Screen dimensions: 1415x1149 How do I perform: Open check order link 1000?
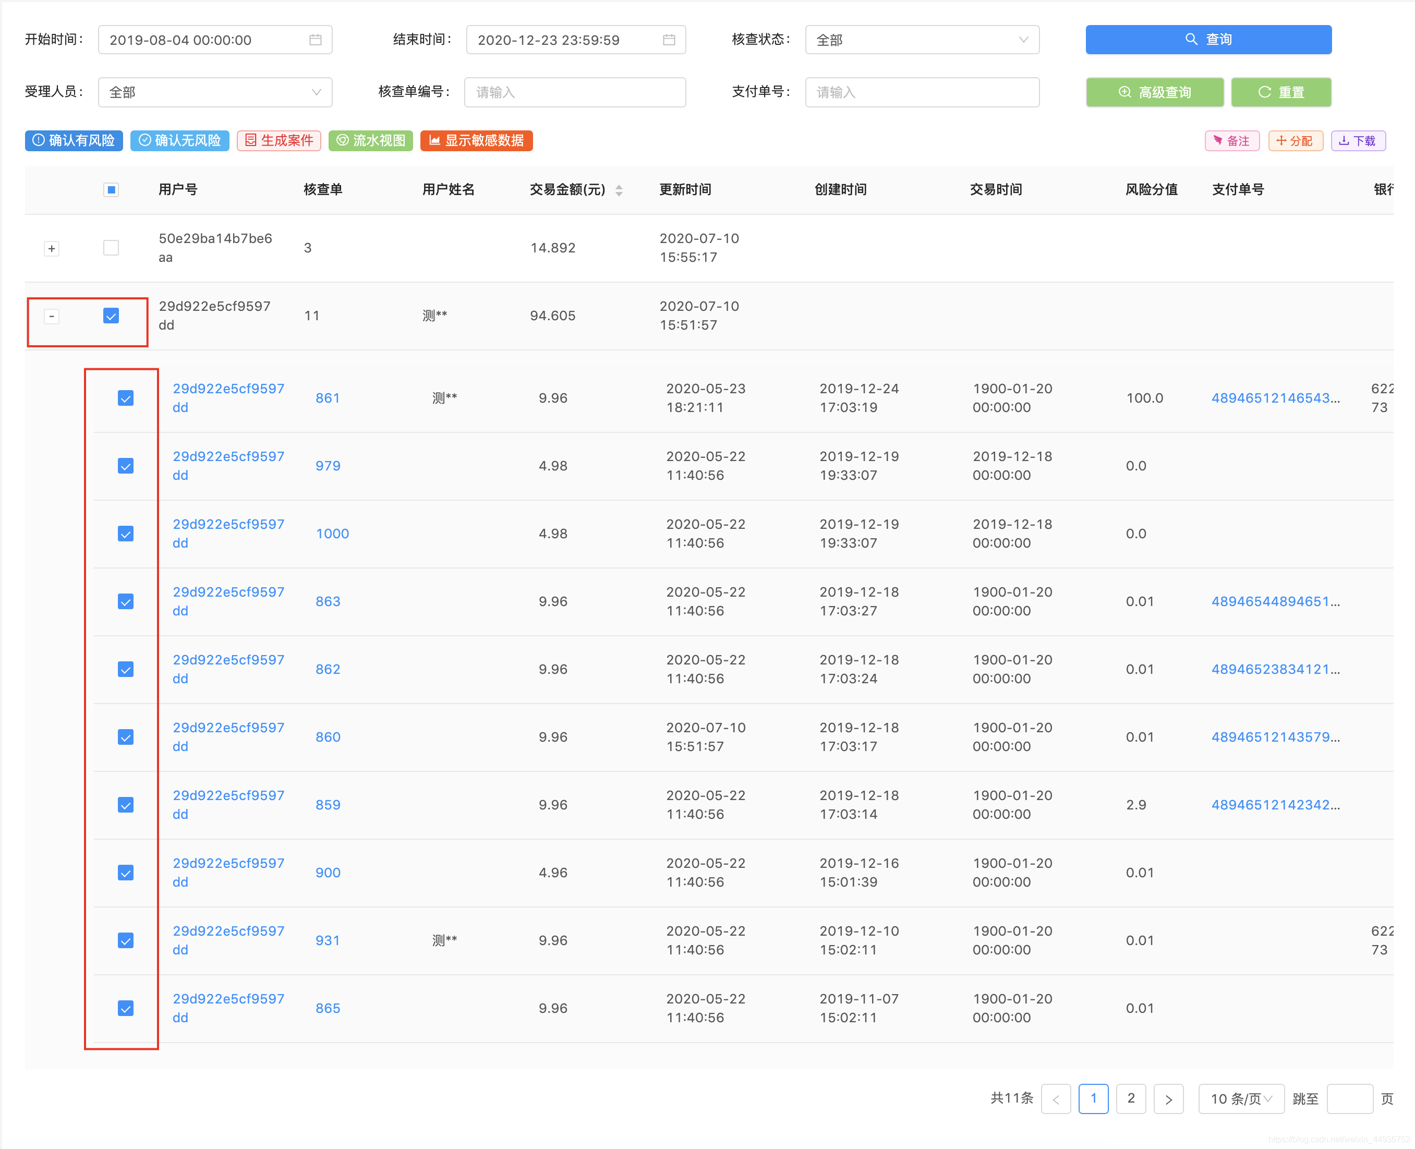pyautogui.click(x=332, y=534)
